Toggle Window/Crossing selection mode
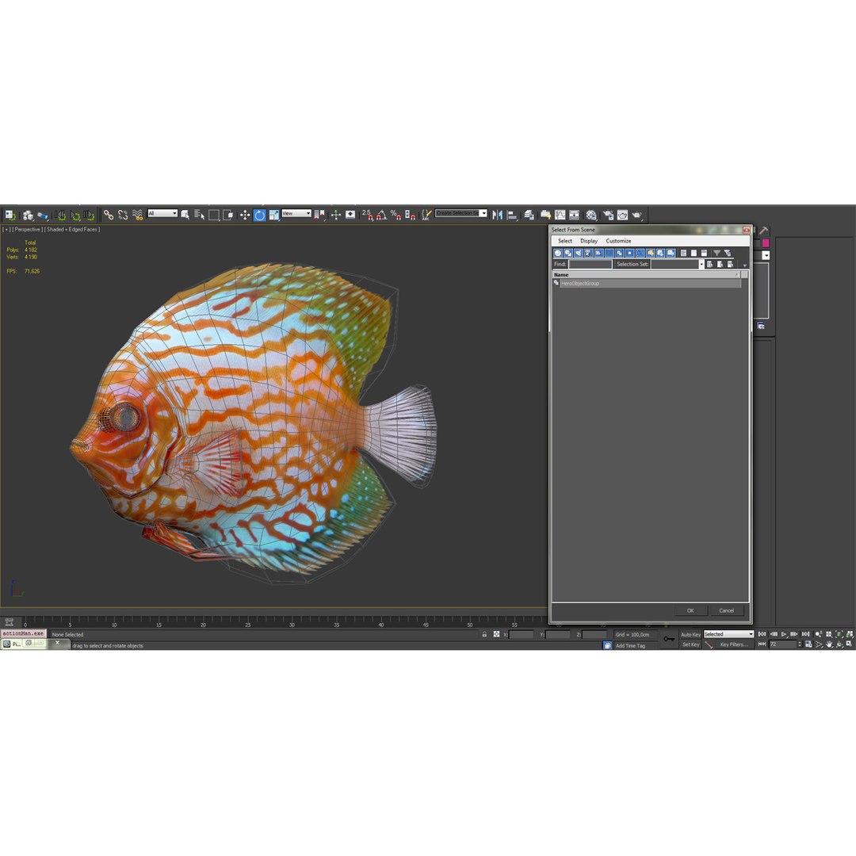856x856 pixels. [x=227, y=215]
